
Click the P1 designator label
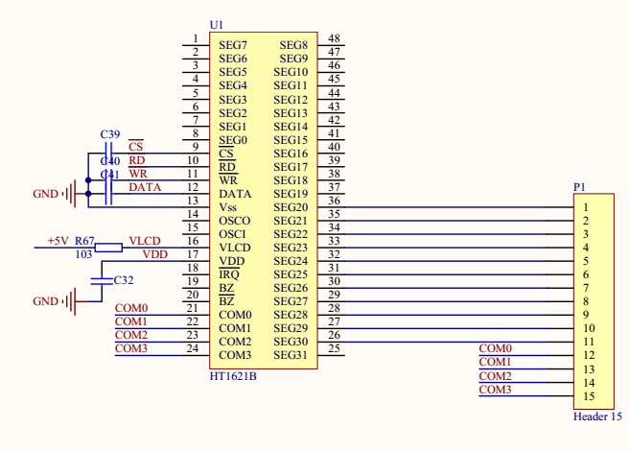579,187
